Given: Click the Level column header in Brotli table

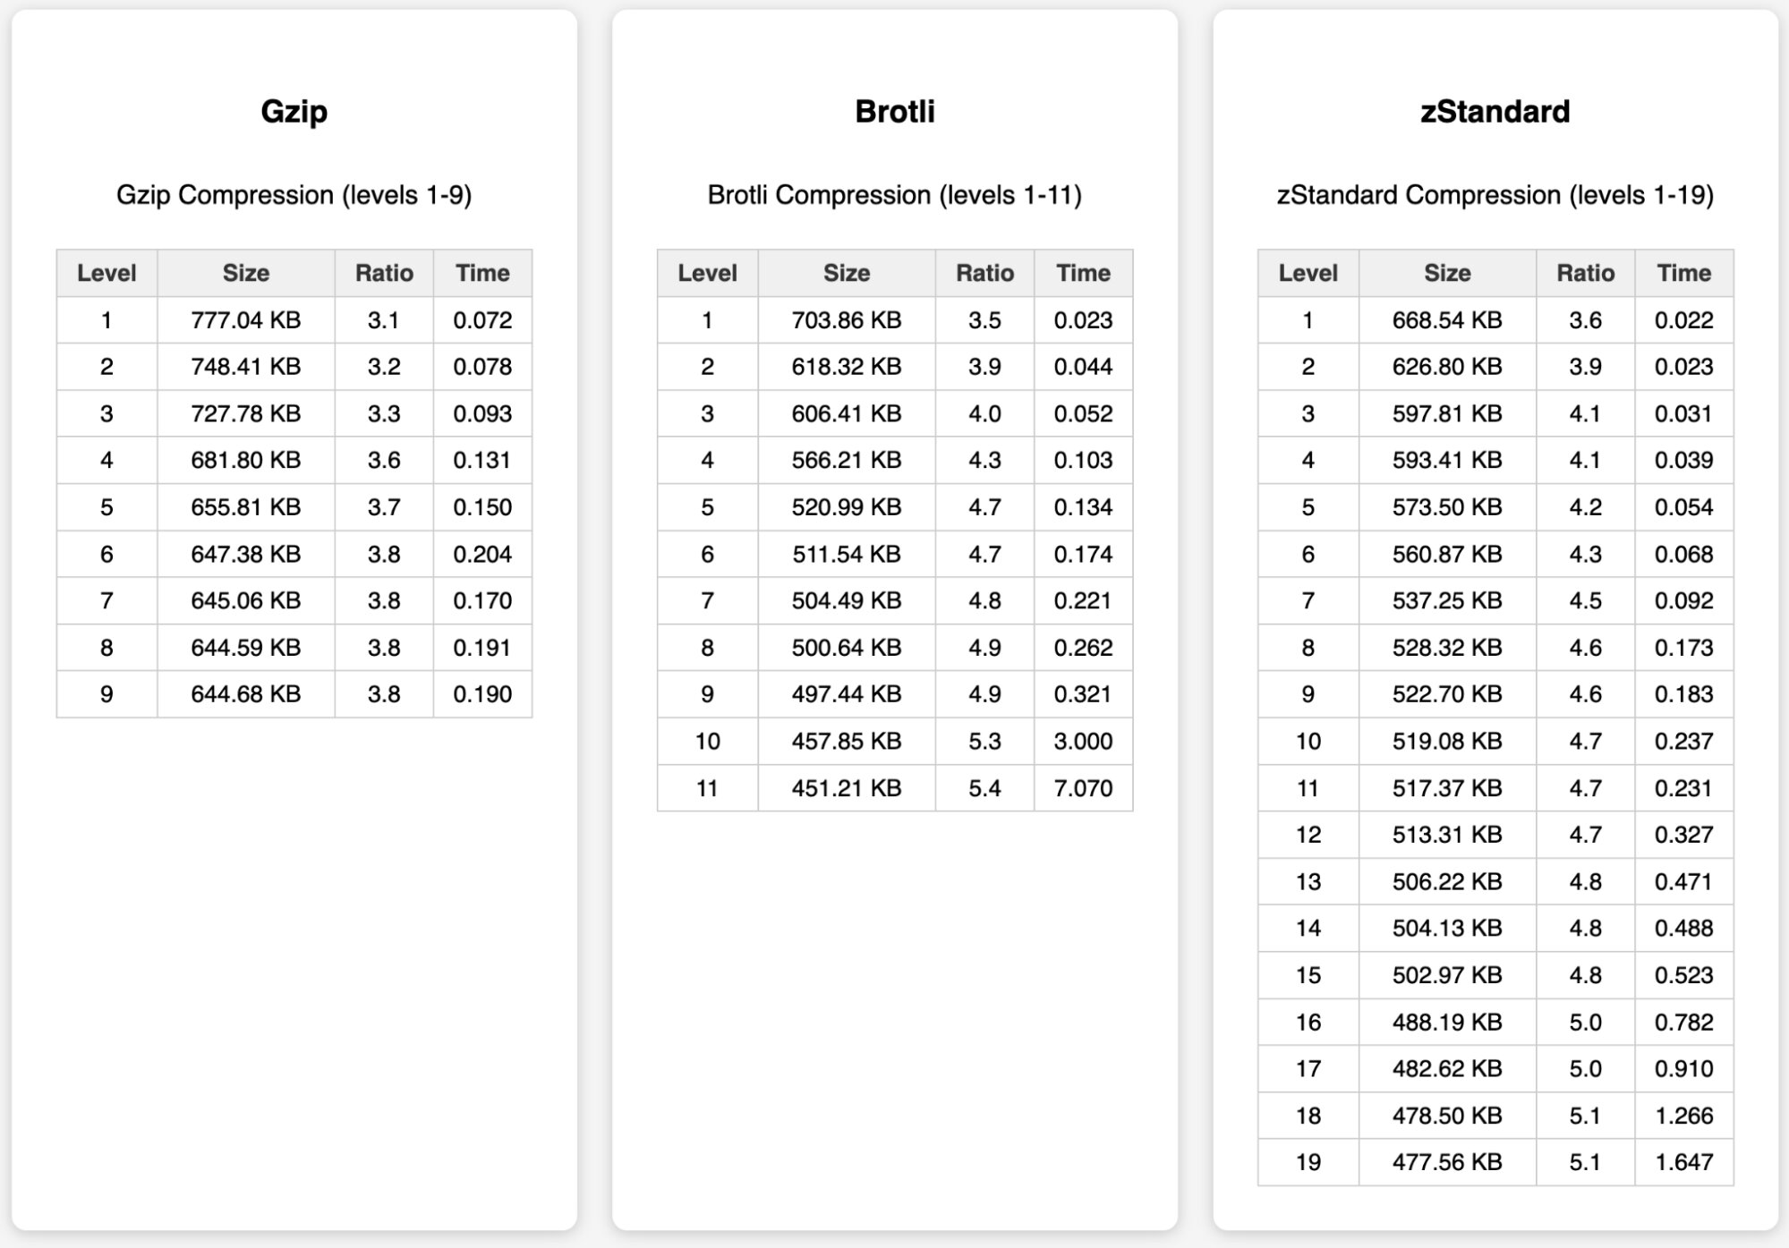Looking at the screenshot, I should [707, 273].
